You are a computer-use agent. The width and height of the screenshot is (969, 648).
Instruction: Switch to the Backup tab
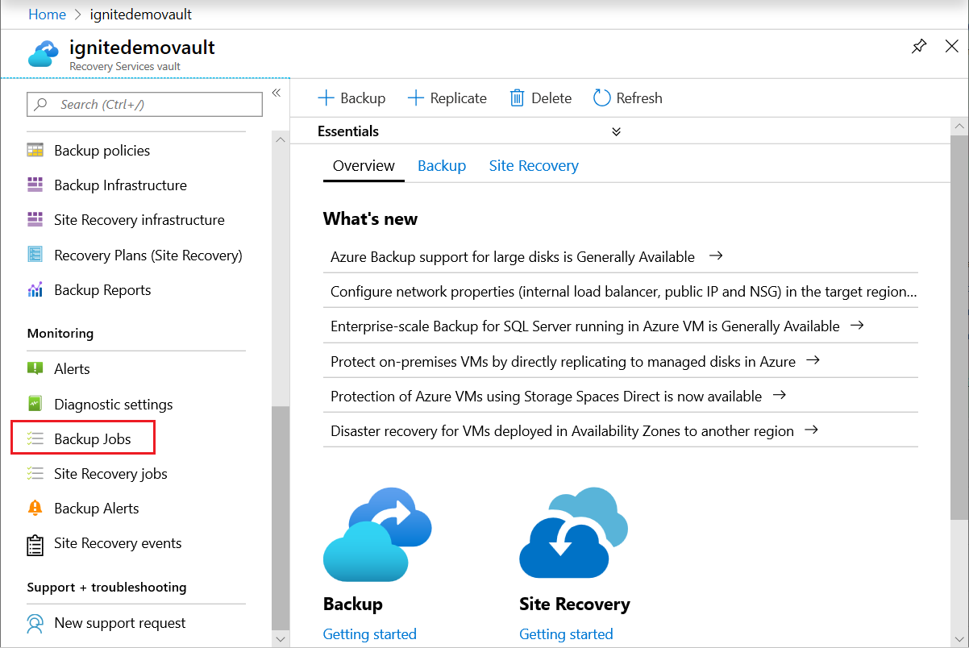[x=442, y=165]
